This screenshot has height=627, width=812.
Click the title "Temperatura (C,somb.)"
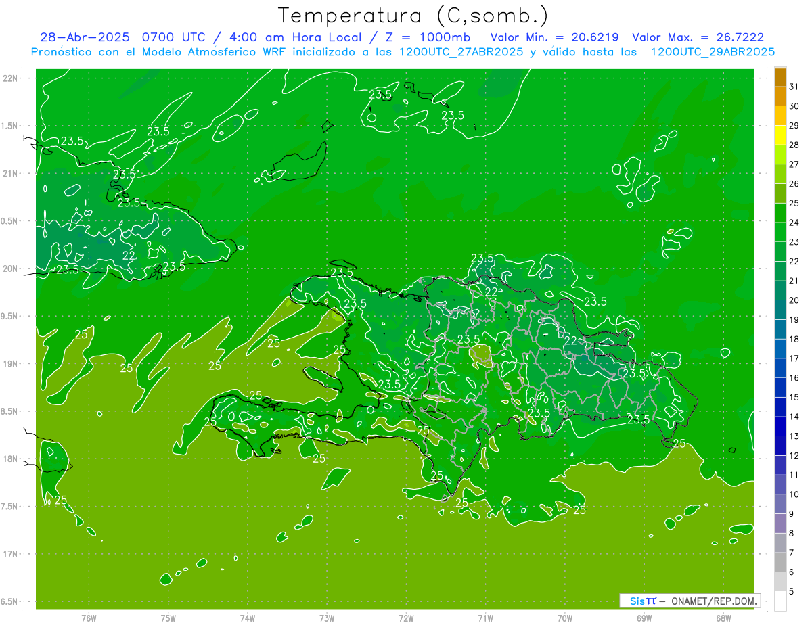(x=413, y=16)
